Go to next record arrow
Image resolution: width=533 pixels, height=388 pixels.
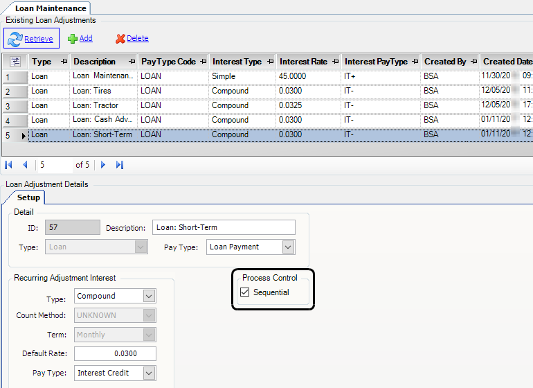103,165
